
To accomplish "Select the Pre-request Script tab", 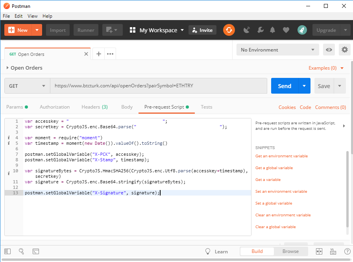I will pos(166,107).
